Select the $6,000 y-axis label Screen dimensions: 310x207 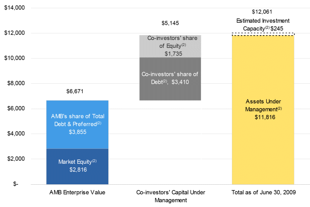click(15, 108)
